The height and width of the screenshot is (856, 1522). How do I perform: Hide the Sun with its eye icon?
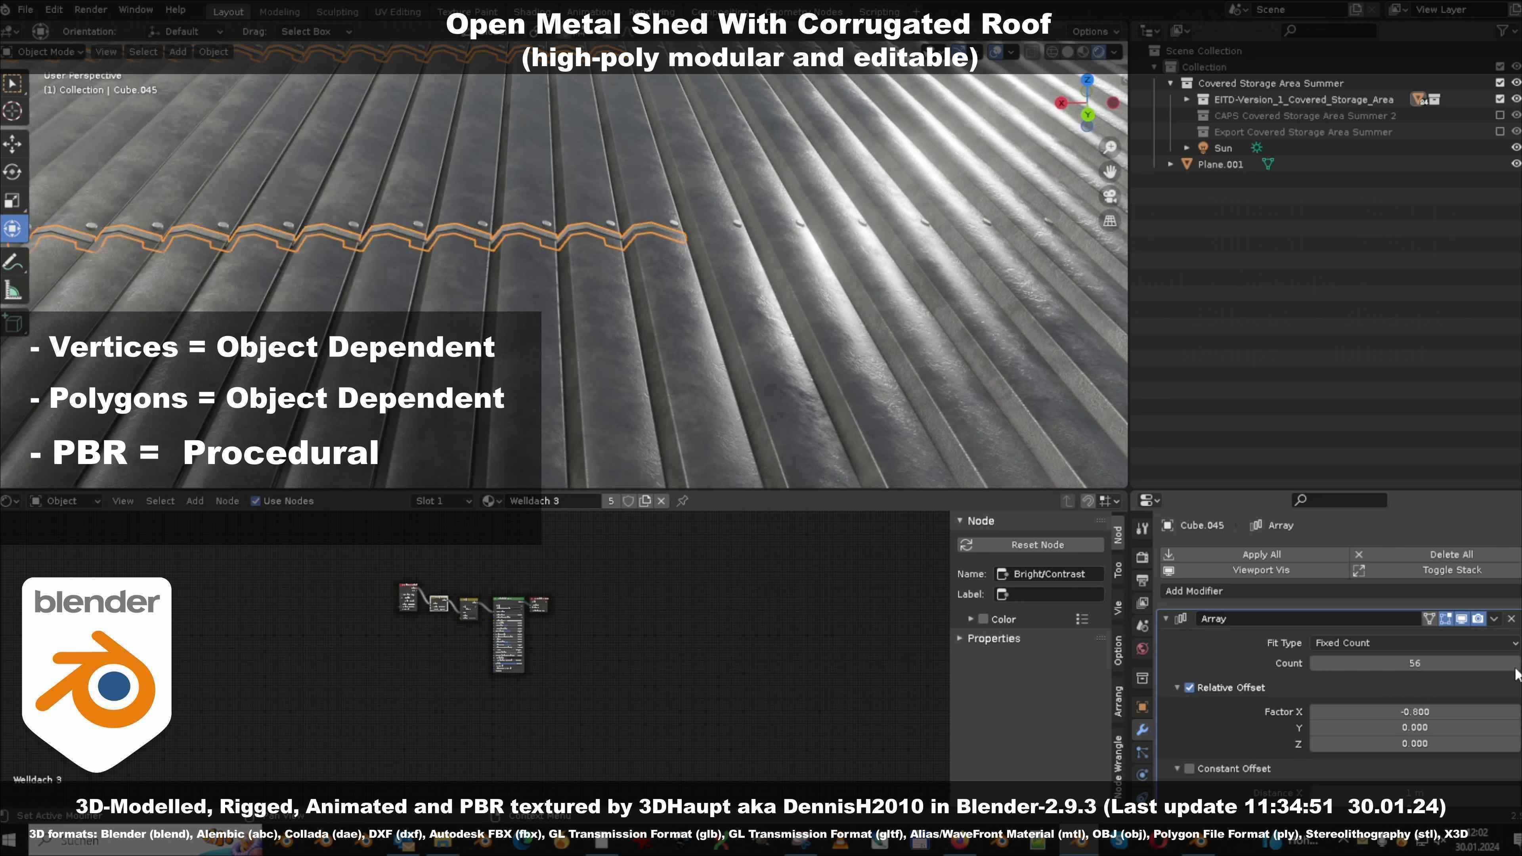pyautogui.click(x=1516, y=148)
